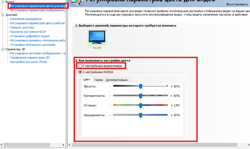Image resolution: width=250 pixels, height=149 pixels.
Task: Collapse the Видео tree section
Action: click(2, 2)
